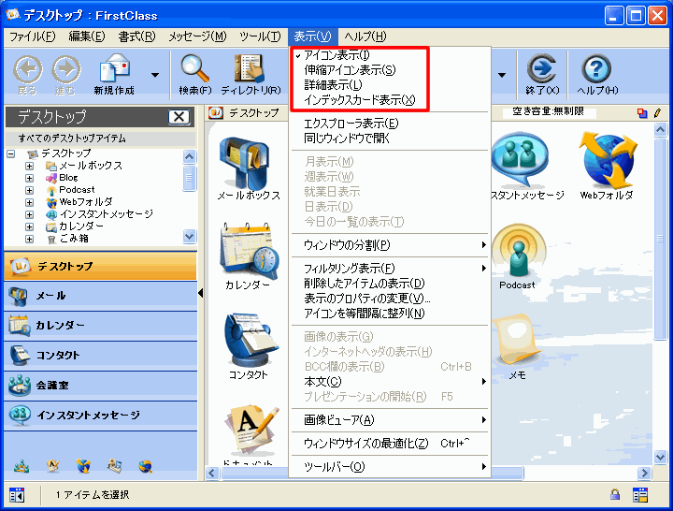Screen dimensions: 673x511
Task: Open dropdown arrow next to 新規作成
Action: point(154,74)
